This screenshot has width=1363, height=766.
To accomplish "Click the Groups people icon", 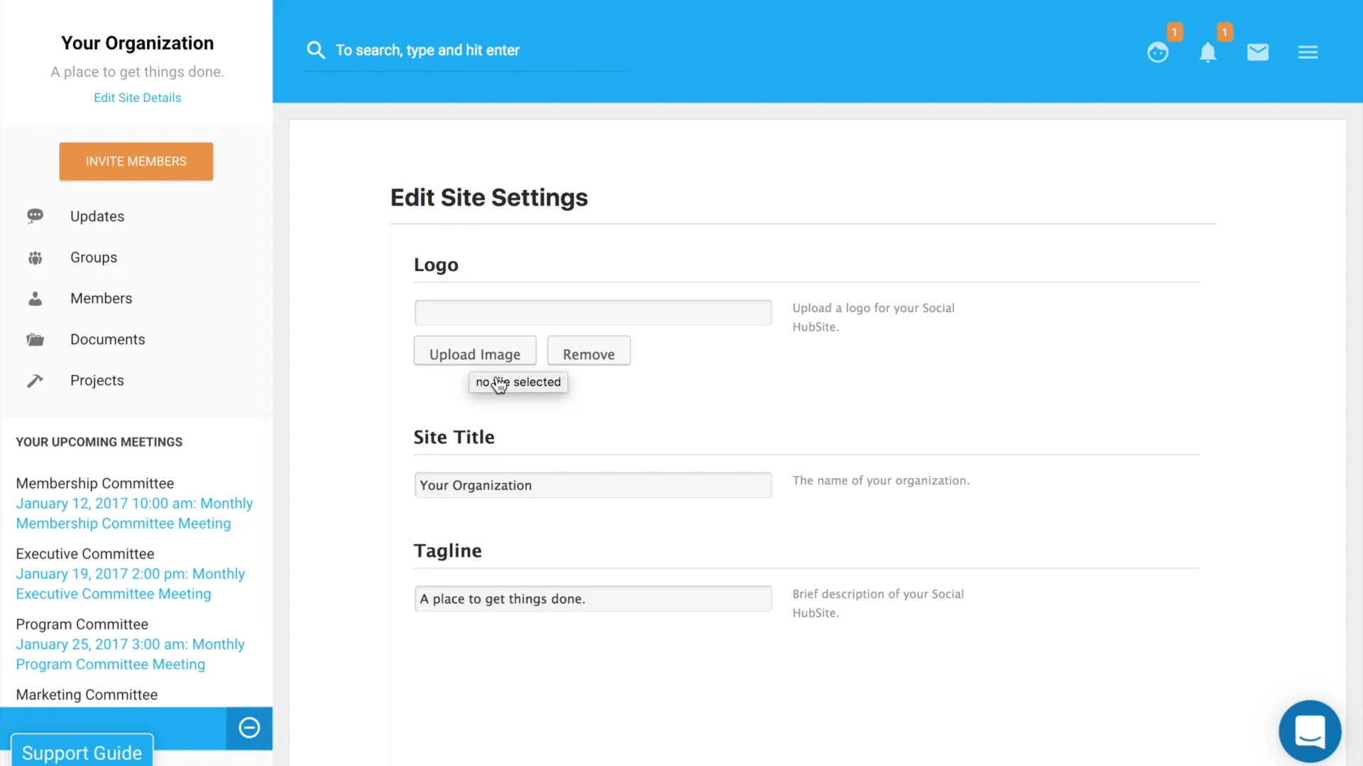I will tap(35, 257).
